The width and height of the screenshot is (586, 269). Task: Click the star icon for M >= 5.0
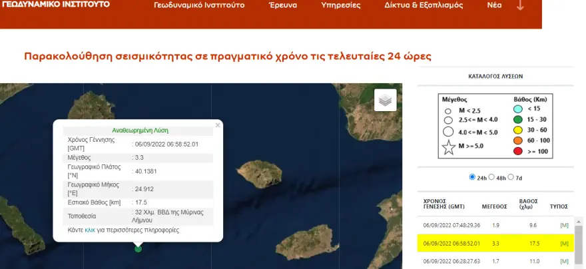[449, 148]
